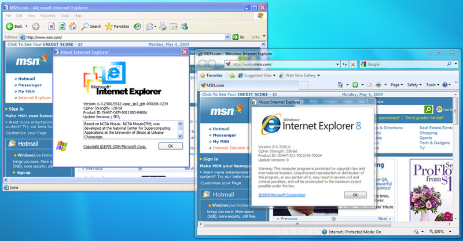Open Search in the IE6 toolbar
This screenshot has height=241, width=463.
91,26
